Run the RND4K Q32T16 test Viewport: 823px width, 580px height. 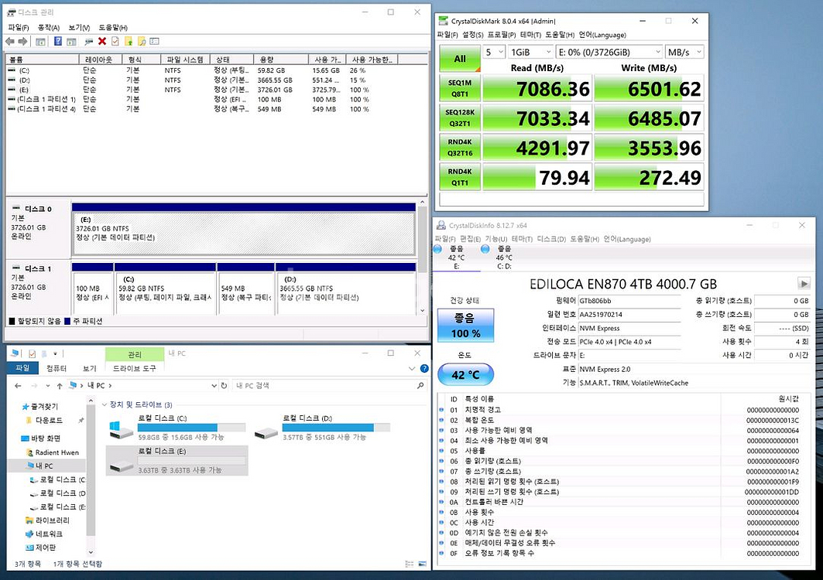click(x=460, y=148)
